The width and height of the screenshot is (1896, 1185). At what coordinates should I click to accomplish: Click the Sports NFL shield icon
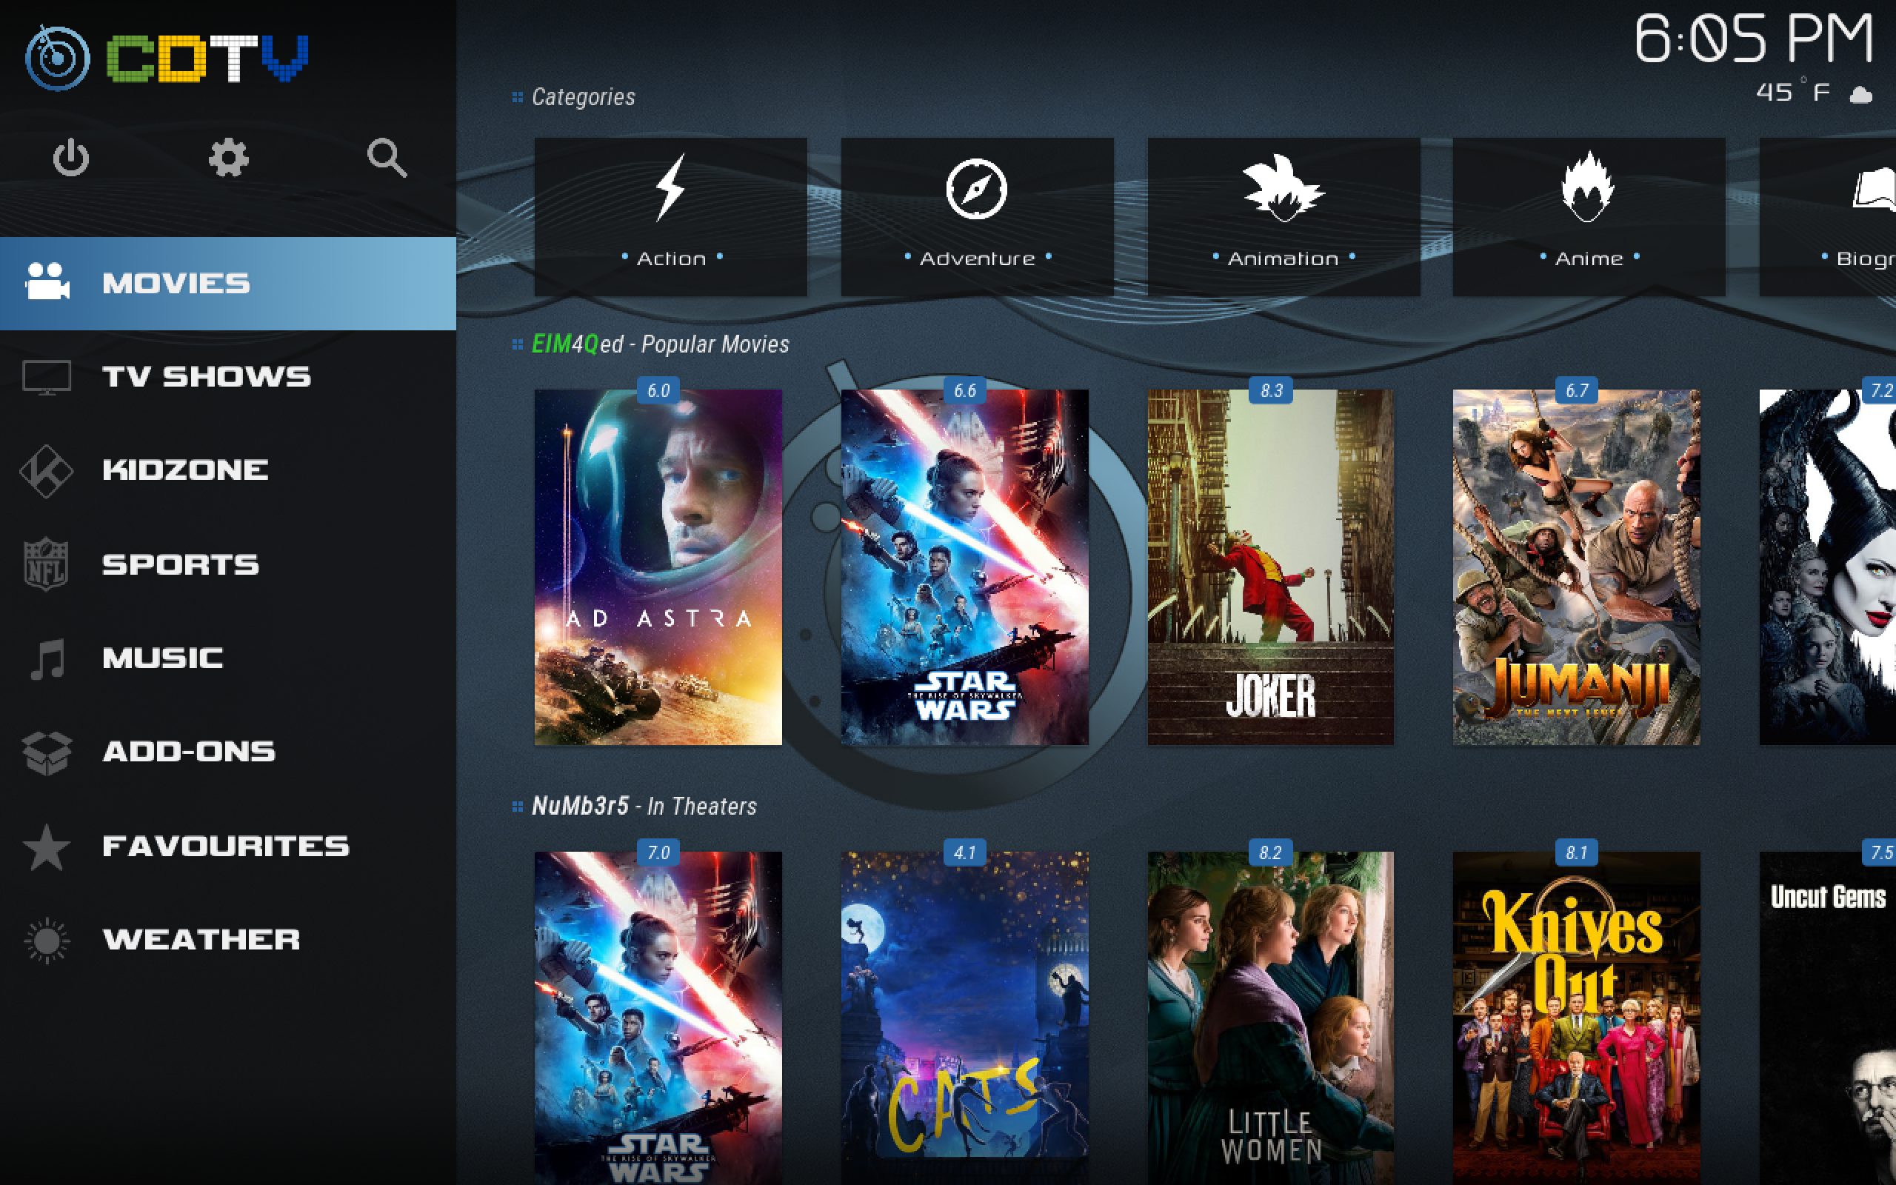46,564
